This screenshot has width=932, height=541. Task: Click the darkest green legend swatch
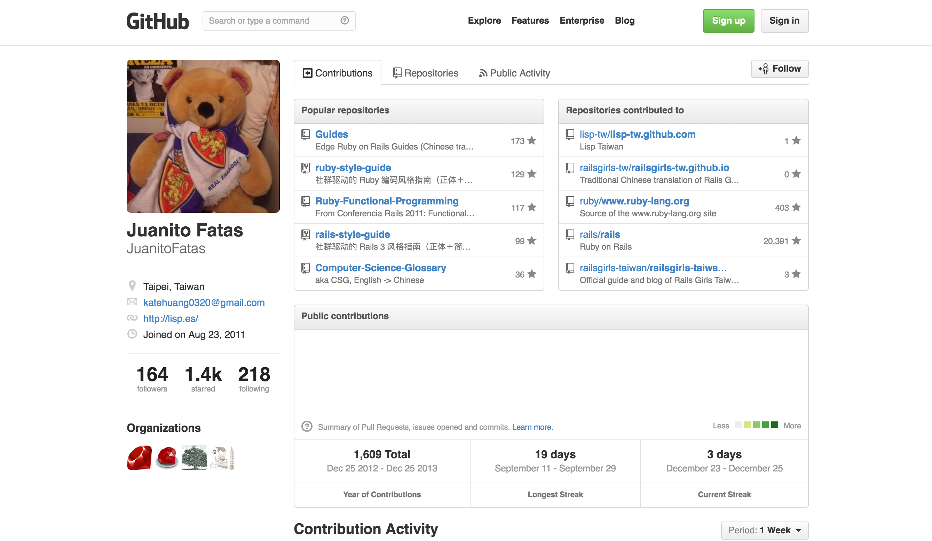click(x=774, y=425)
